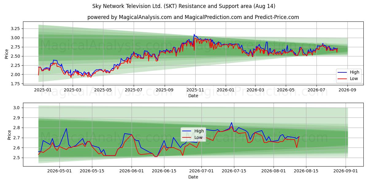Click the '2.5' price tick on bottom chart
This screenshot has width=368, height=184.
click(17, 158)
